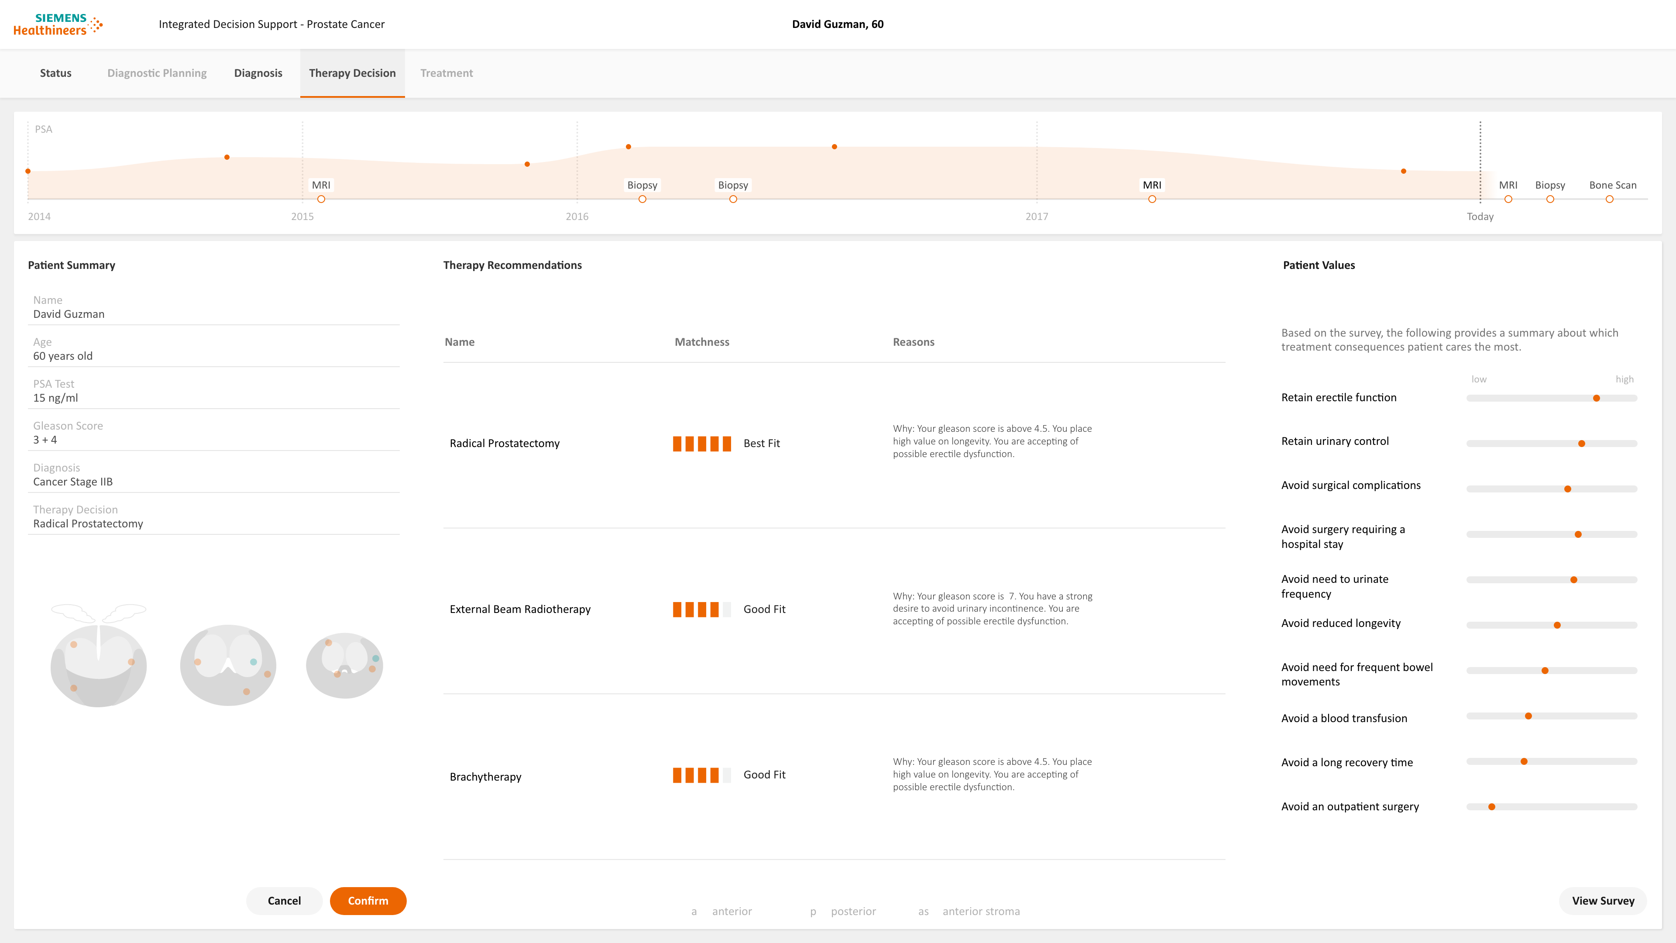This screenshot has height=943, width=1676.
Task: Adjust Avoid frequent bowel movements slider
Action: point(1545,670)
